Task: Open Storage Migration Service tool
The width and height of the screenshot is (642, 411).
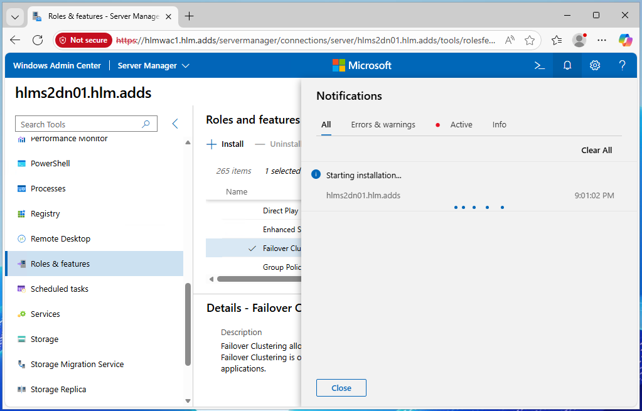Action: (x=77, y=364)
